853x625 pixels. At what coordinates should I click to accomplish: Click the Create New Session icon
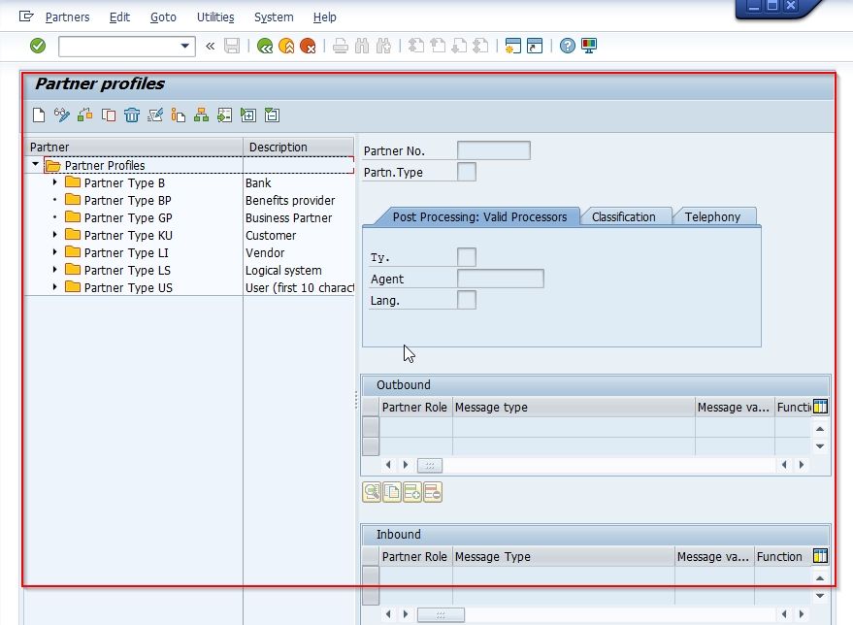tap(513, 46)
